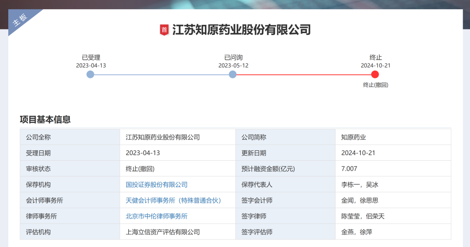Click the 终止(撤回) label below timeline
This screenshot has height=247, width=470.
point(376,85)
